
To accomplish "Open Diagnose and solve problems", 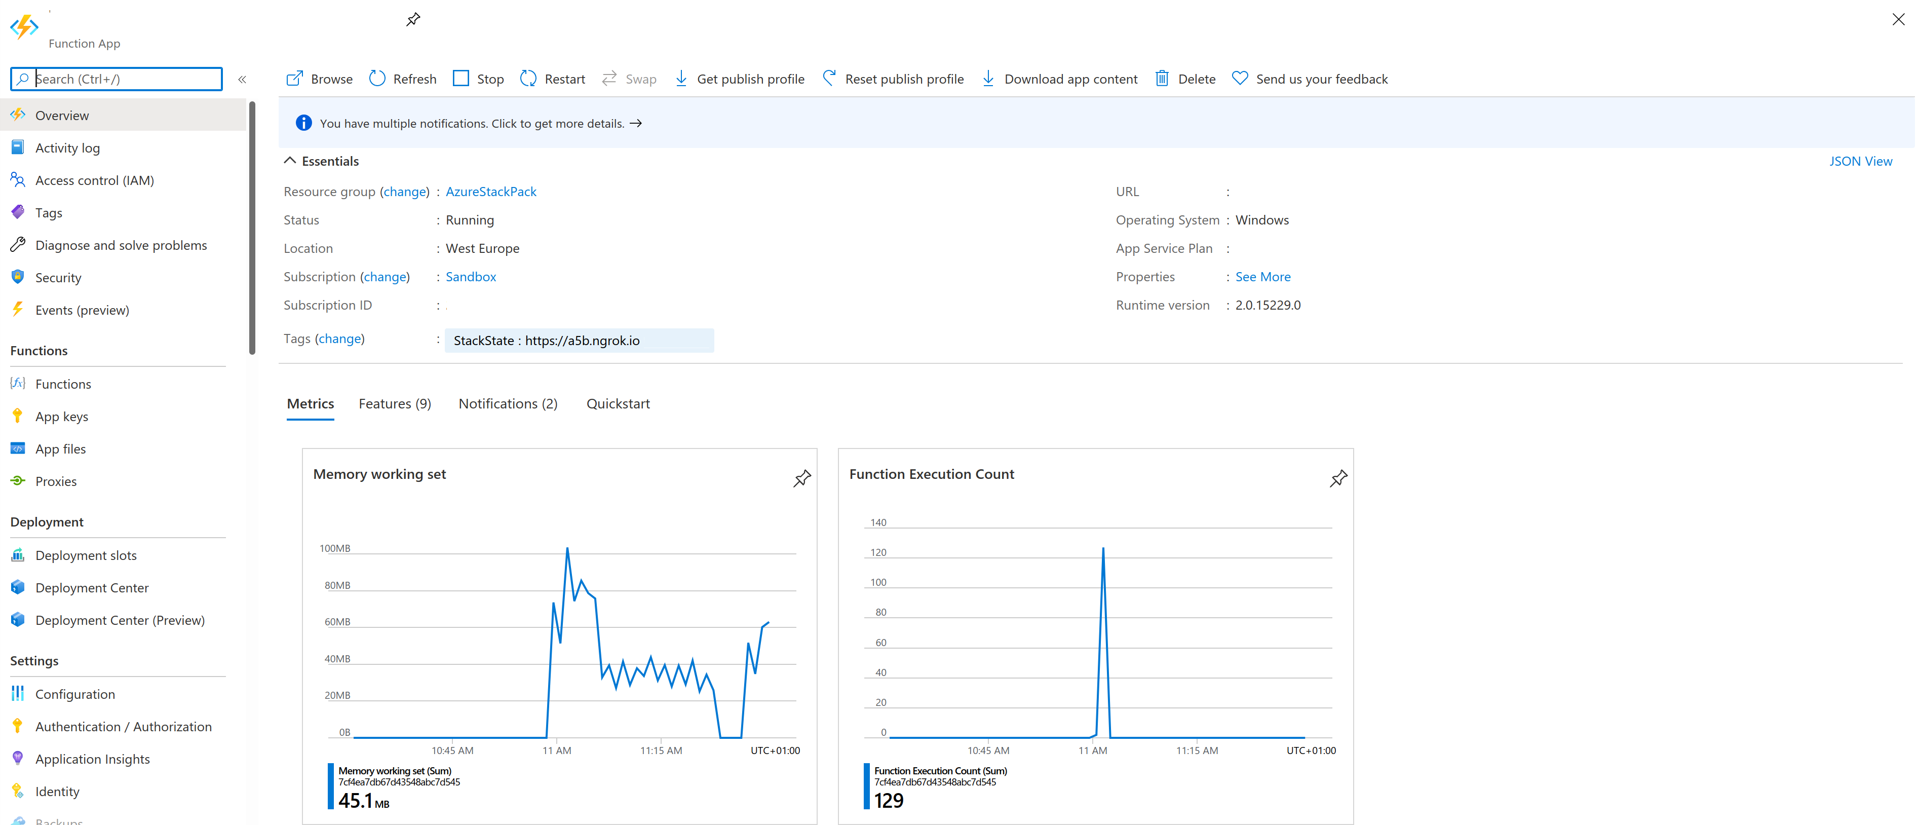I will coord(123,245).
